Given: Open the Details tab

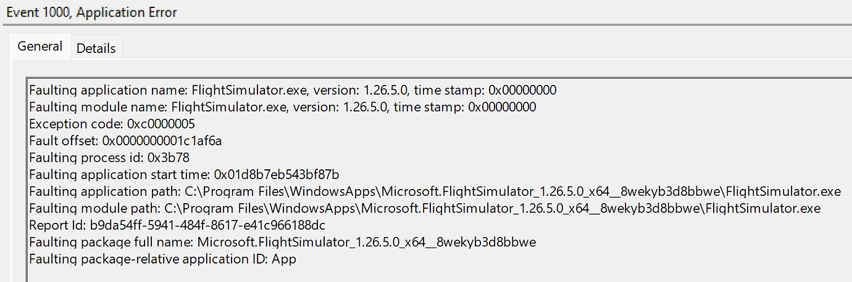Looking at the screenshot, I should (x=96, y=49).
